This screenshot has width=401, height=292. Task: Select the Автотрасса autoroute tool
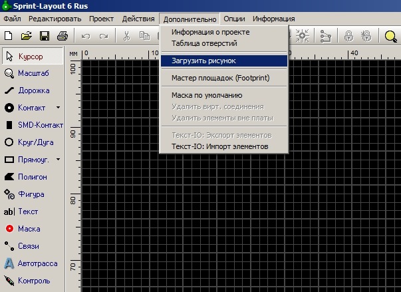point(33,263)
